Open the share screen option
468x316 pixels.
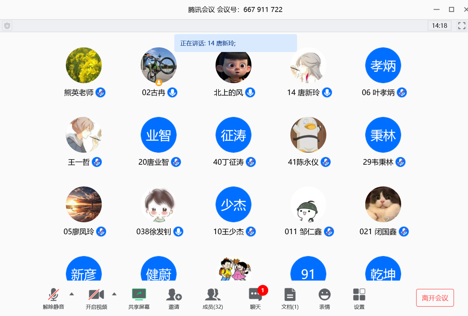pos(139,295)
